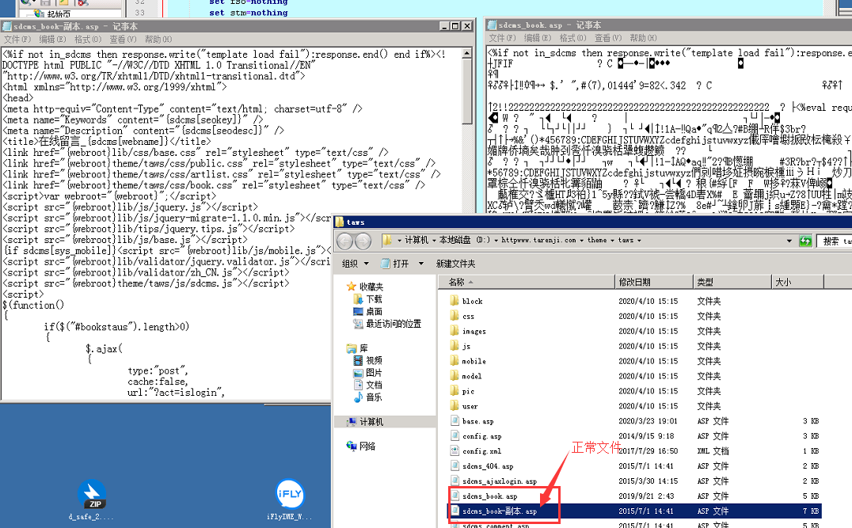Click the 7 KB size cell
This screenshot has height=528, width=852.
(811, 511)
